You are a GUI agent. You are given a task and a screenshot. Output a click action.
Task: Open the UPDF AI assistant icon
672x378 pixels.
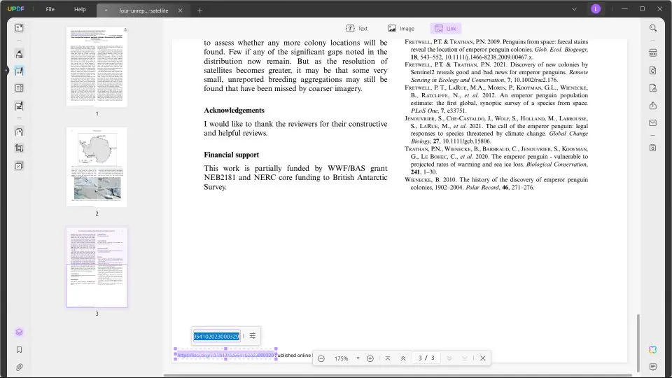652,350
